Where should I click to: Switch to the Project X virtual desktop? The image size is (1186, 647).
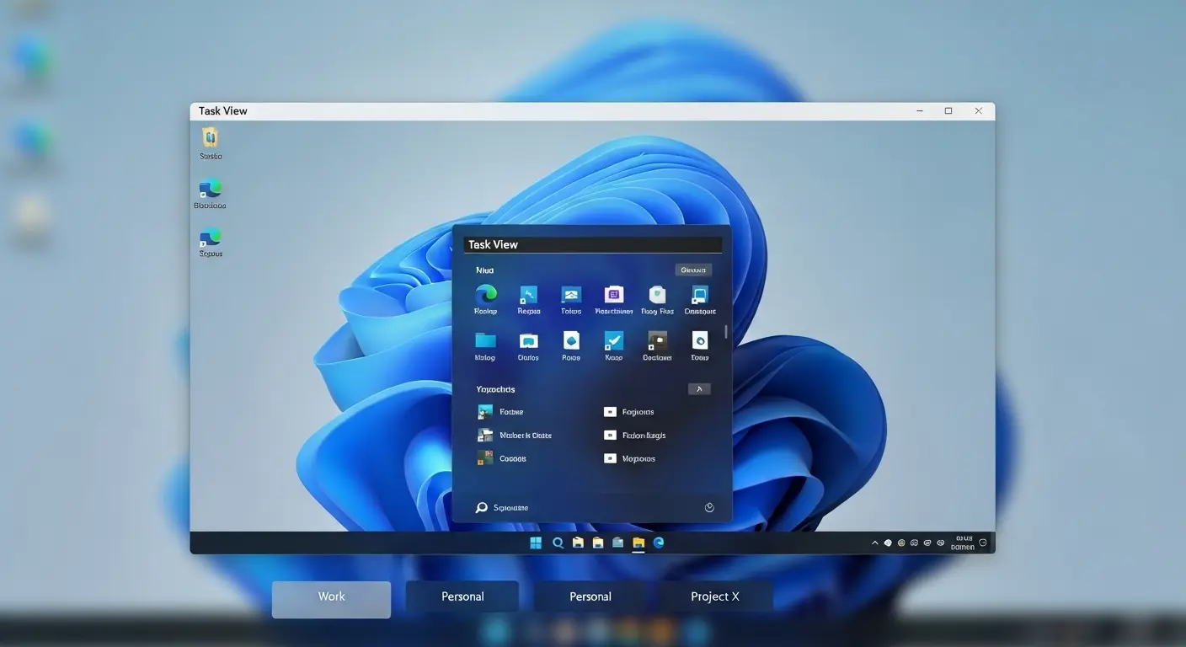tap(714, 596)
